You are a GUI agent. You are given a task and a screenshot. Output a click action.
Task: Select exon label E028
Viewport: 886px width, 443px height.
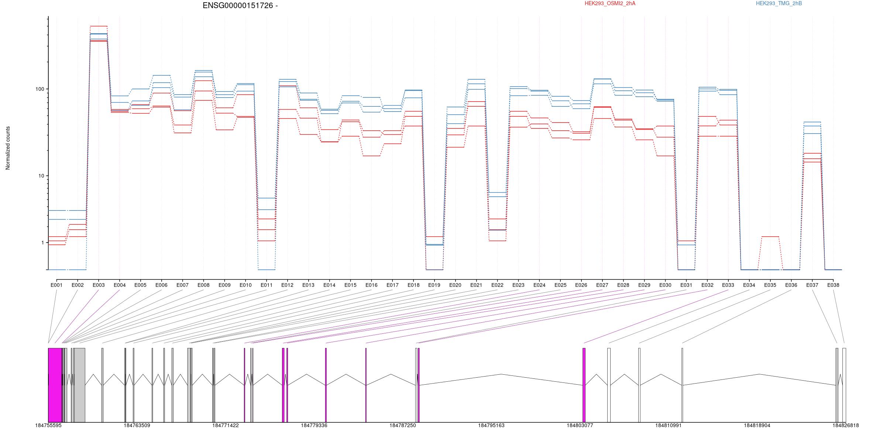coord(623,285)
